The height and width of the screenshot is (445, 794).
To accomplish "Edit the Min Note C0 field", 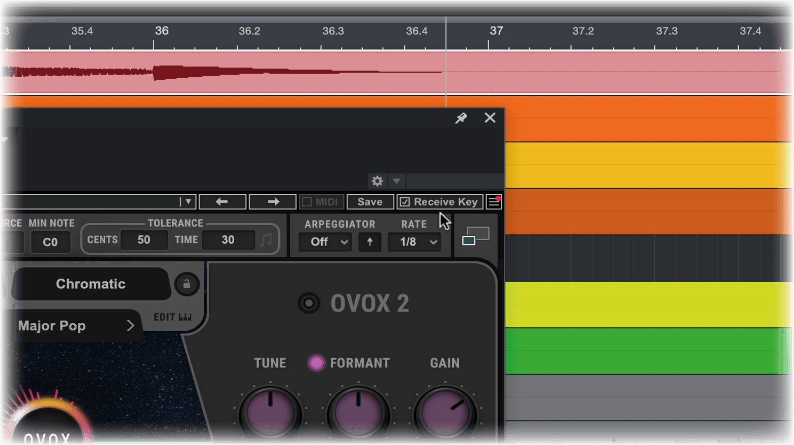I will [50, 242].
